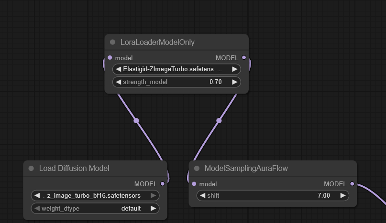The image size is (386, 223).
Task: Increase strength_model with right arrow
Action: (234, 82)
